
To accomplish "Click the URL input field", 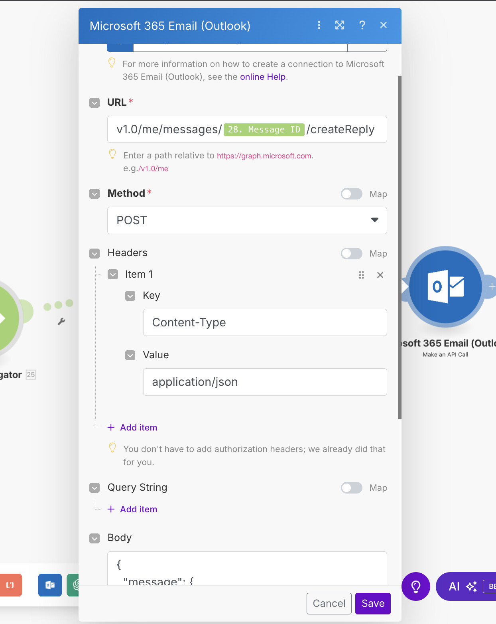I will pos(247,129).
